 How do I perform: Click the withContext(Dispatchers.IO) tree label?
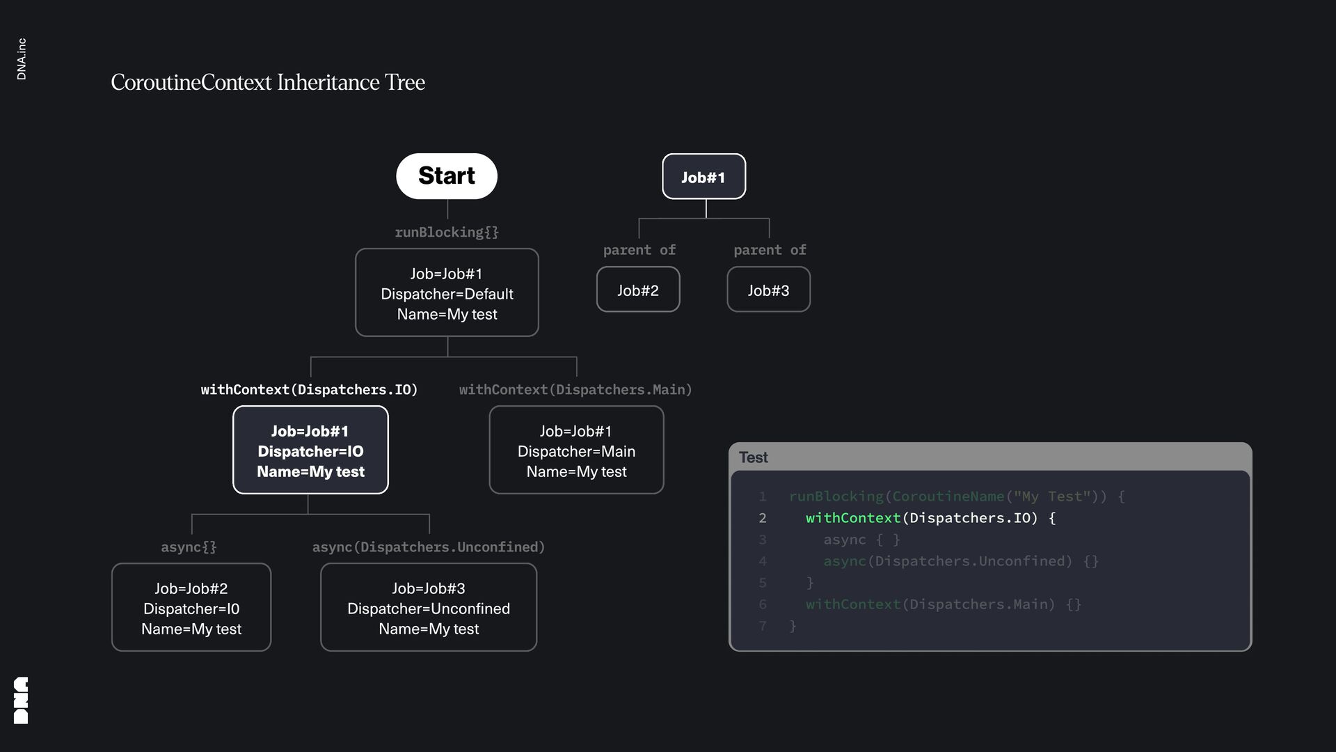point(309,389)
